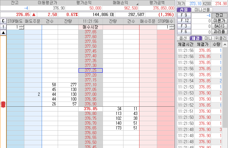Click the 11:21:51 trade row
The width and height of the screenshot is (228, 148).
(x=199, y=111)
